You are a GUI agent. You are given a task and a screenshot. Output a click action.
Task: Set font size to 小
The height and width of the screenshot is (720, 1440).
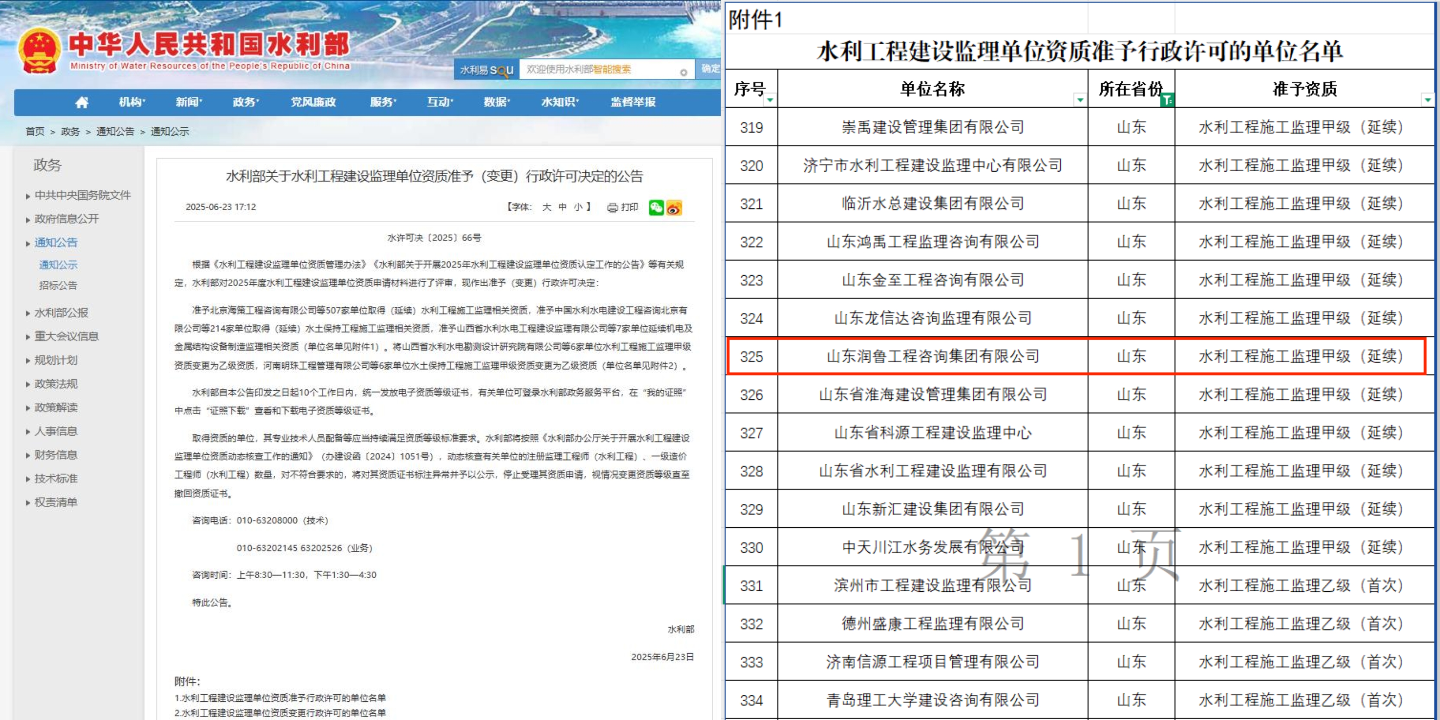click(578, 207)
